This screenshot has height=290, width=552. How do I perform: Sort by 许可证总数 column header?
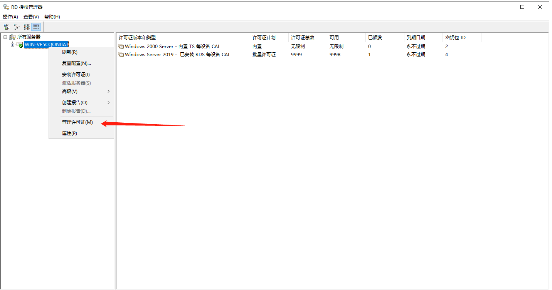[x=308, y=38]
